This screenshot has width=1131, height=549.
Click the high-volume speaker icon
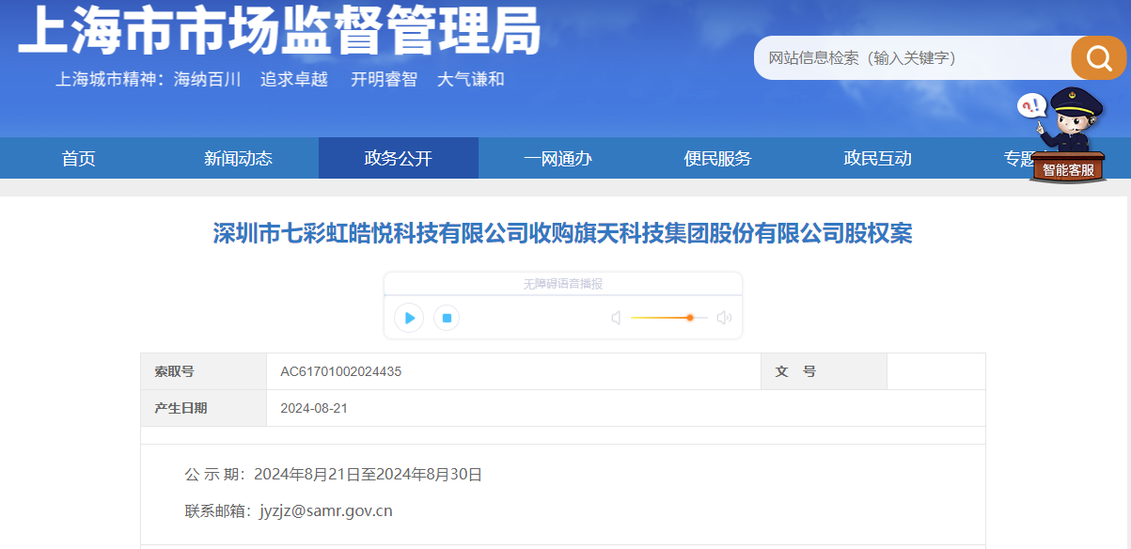click(723, 318)
